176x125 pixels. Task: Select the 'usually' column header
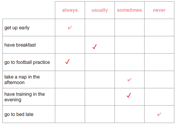(99, 10)
